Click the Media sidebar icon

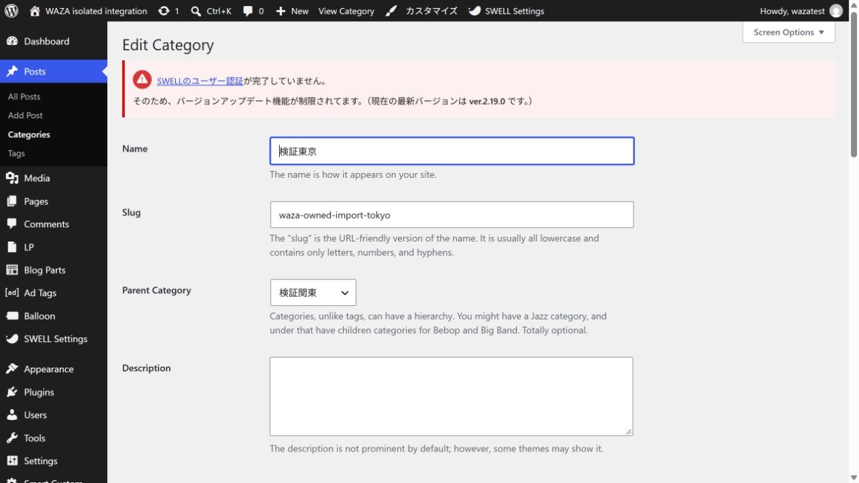12,178
